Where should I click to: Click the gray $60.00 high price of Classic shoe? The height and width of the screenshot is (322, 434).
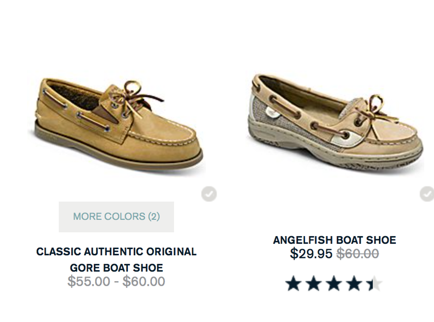[x=144, y=281]
